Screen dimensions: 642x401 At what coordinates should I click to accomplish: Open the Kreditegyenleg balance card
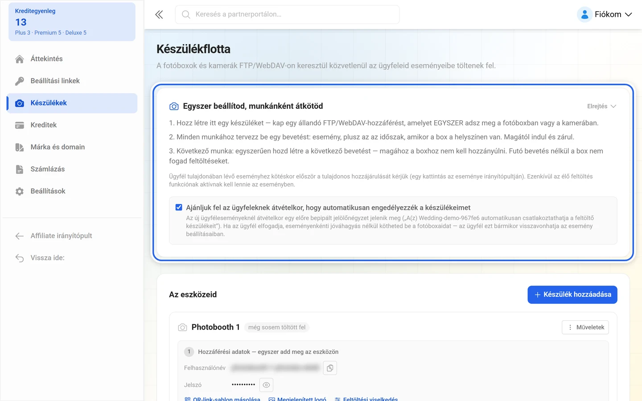72,22
